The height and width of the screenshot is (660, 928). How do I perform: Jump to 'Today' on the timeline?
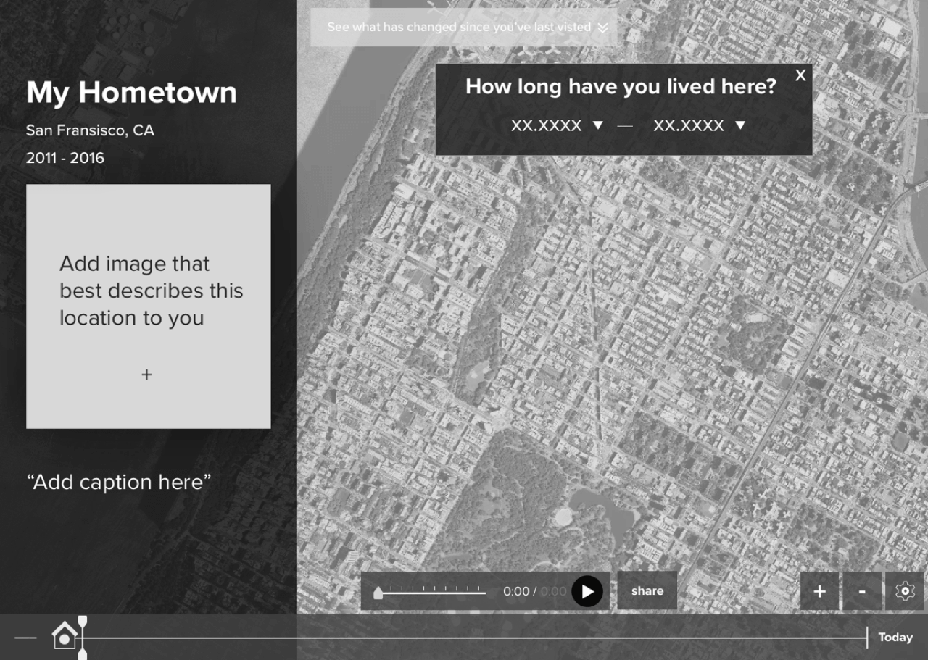coord(894,637)
